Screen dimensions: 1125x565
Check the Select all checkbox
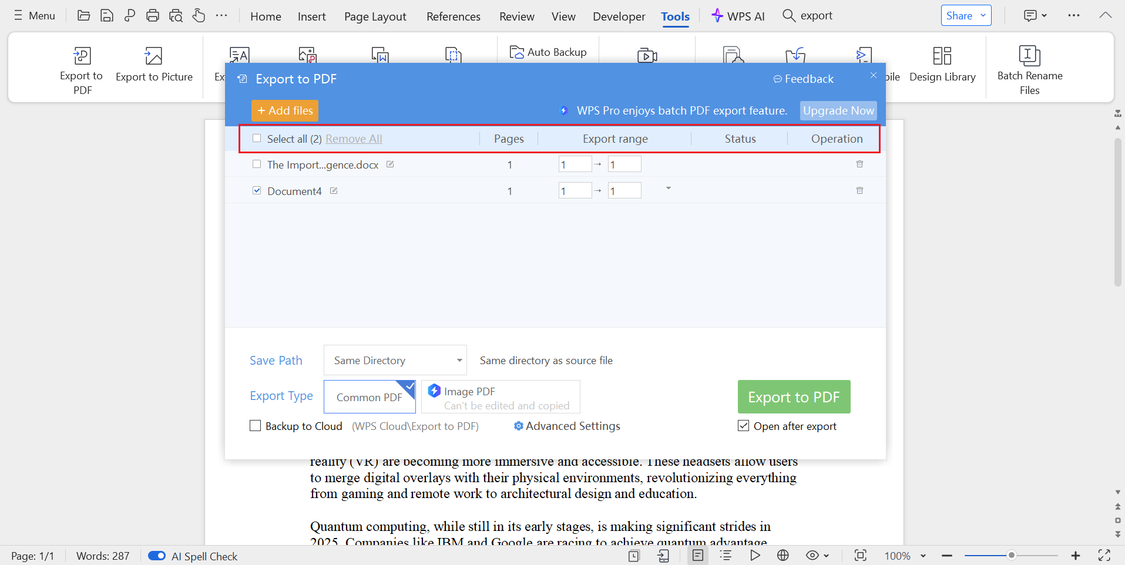click(257, 138)
